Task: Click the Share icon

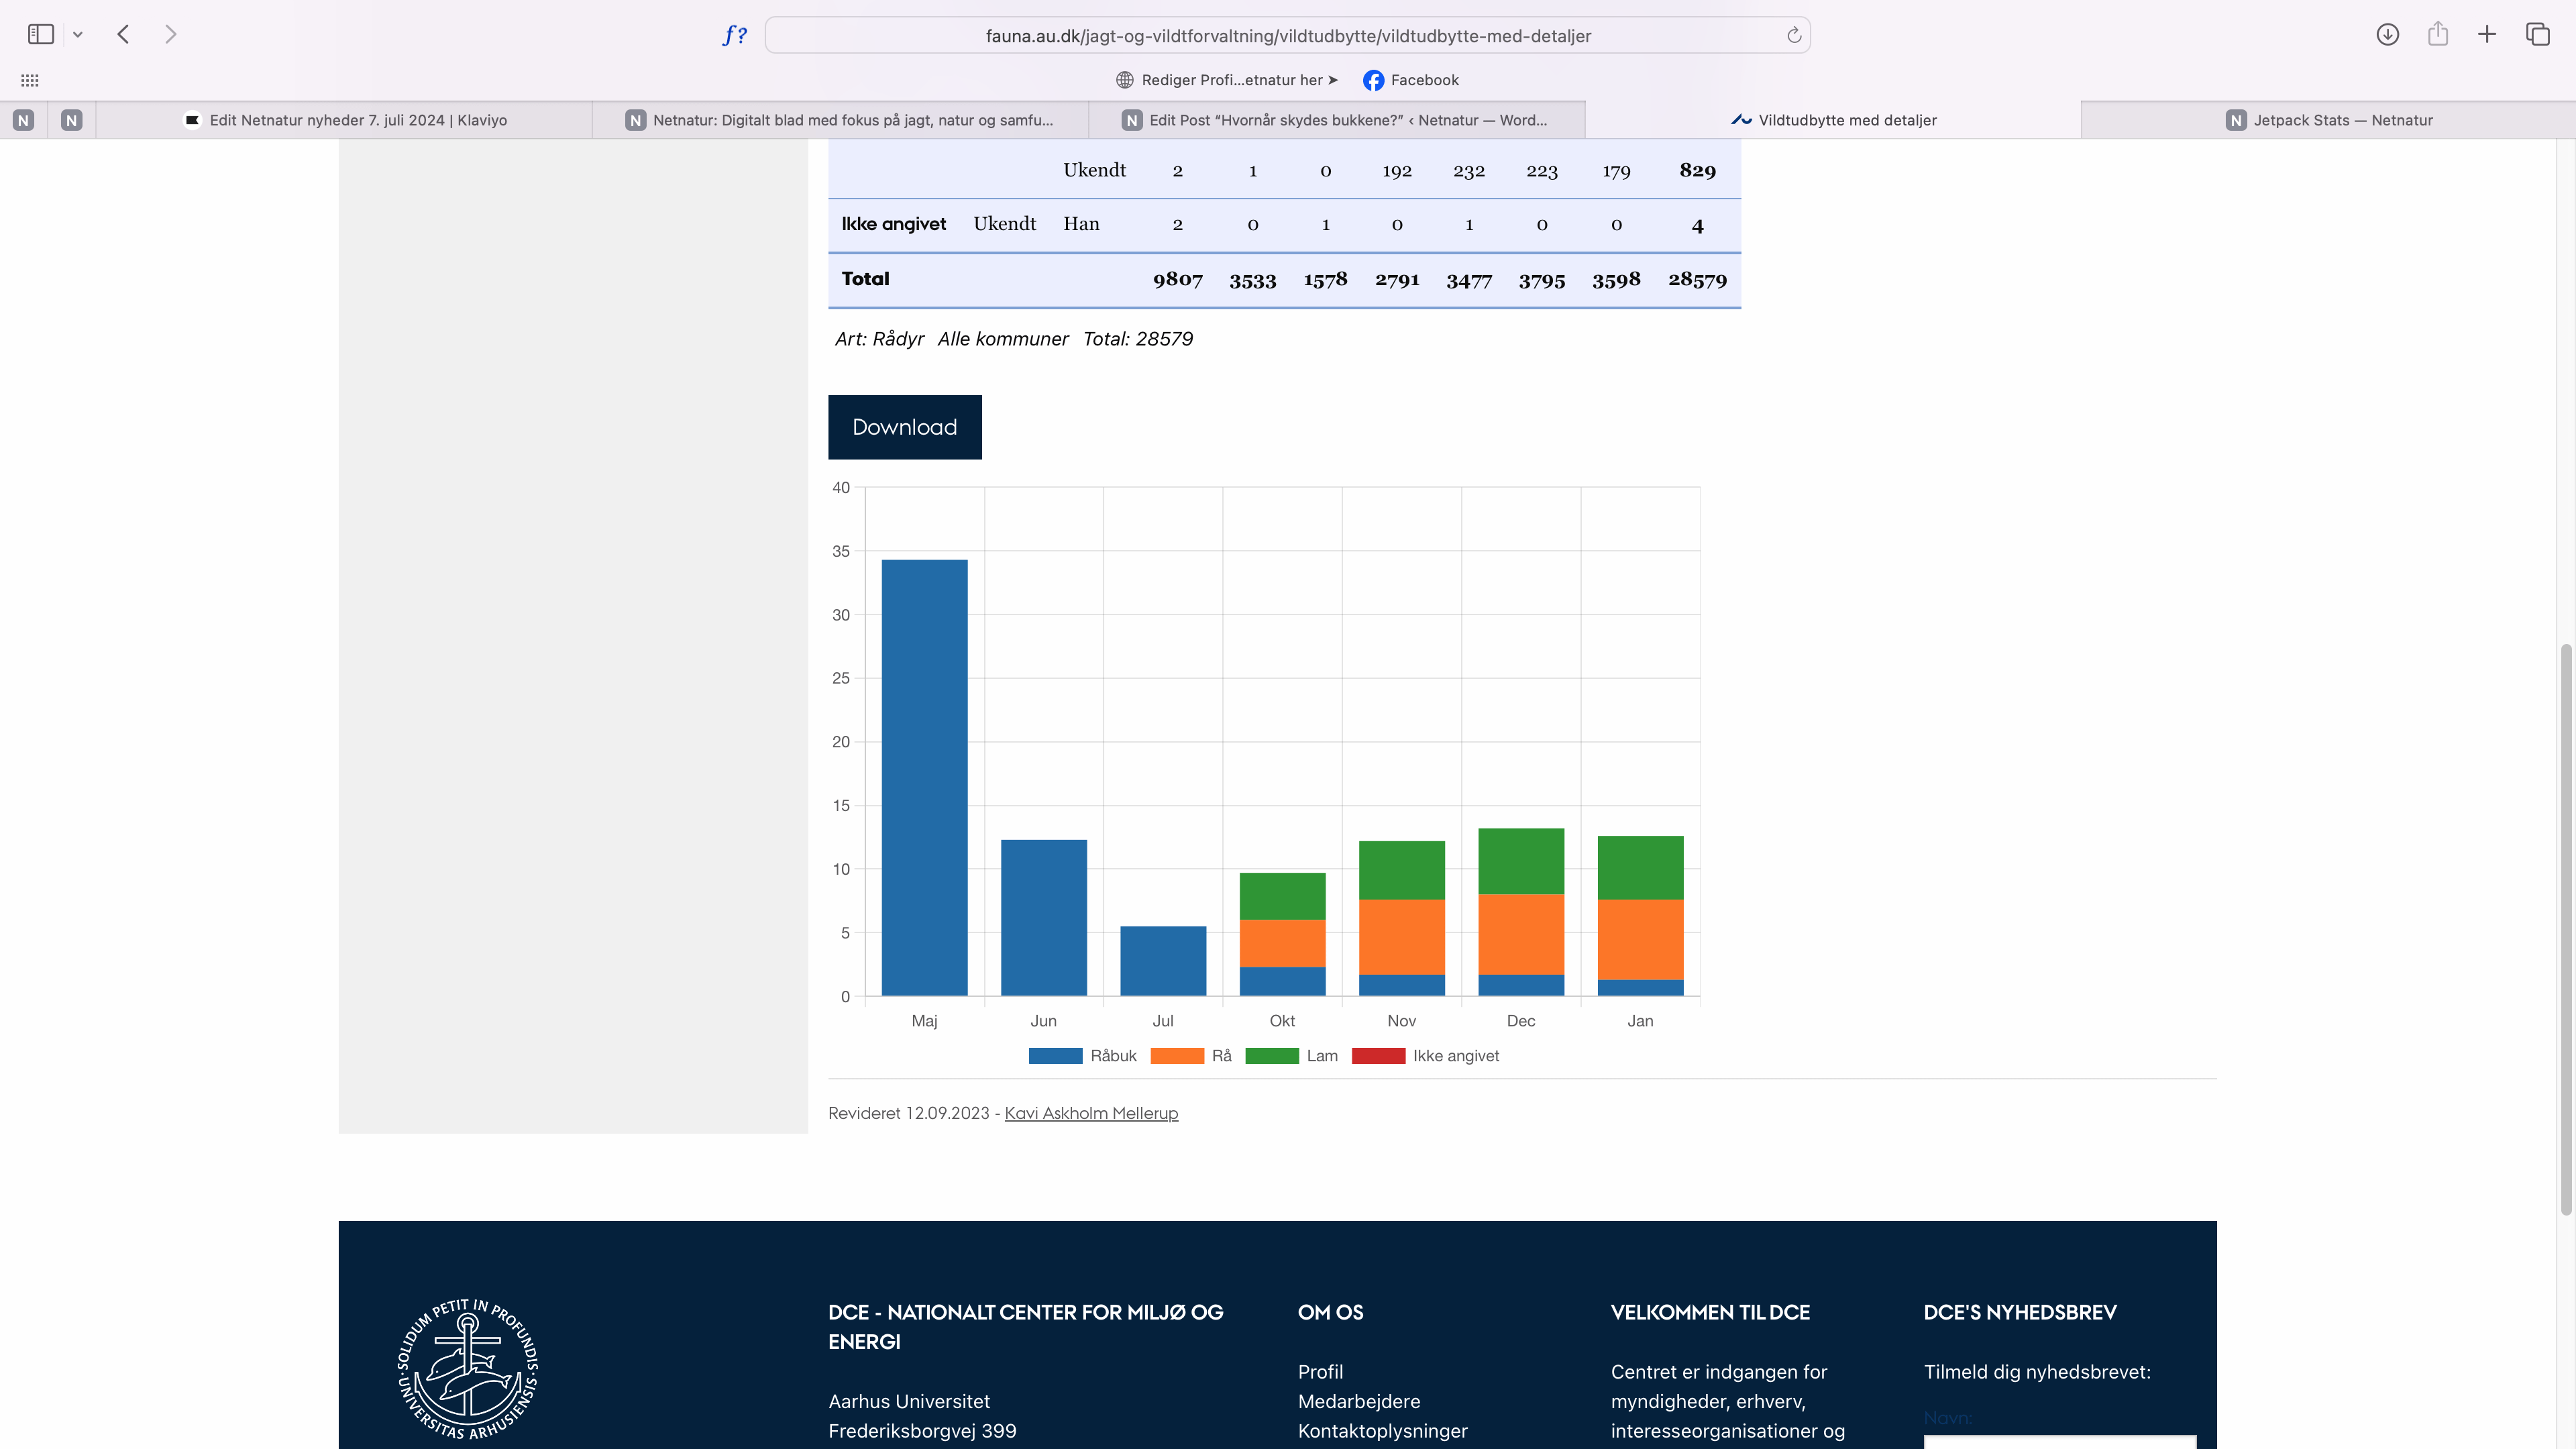Action: (x=2438, y=35)
